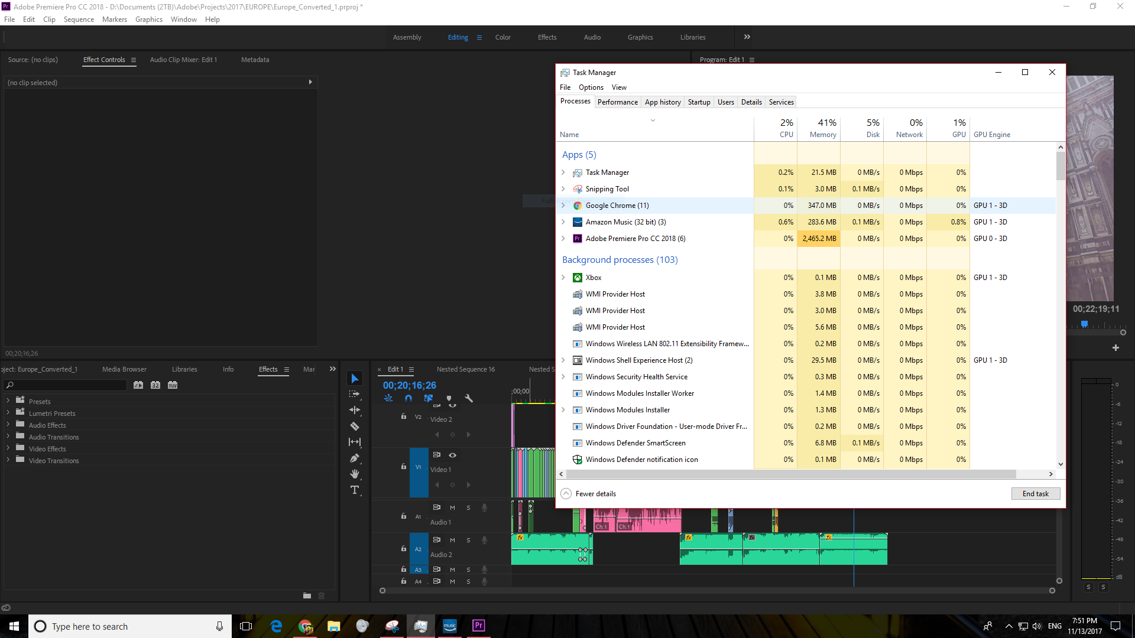
Task: Open Amazon Music from the taskbar
Action: pyautogui.click(x=450, y=626)
